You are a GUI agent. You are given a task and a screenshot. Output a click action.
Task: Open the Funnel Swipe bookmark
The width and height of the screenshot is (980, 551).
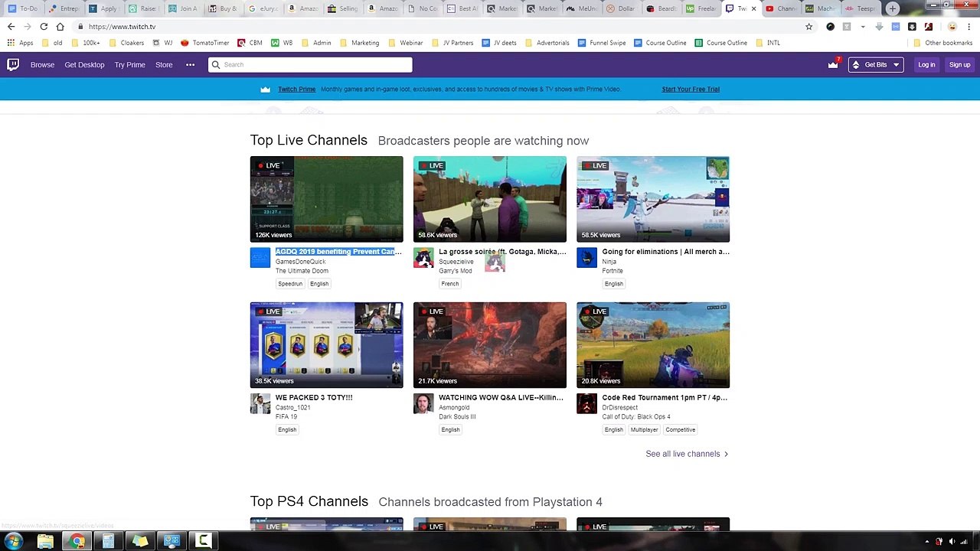pyautogui.click(x=602, y=43)
